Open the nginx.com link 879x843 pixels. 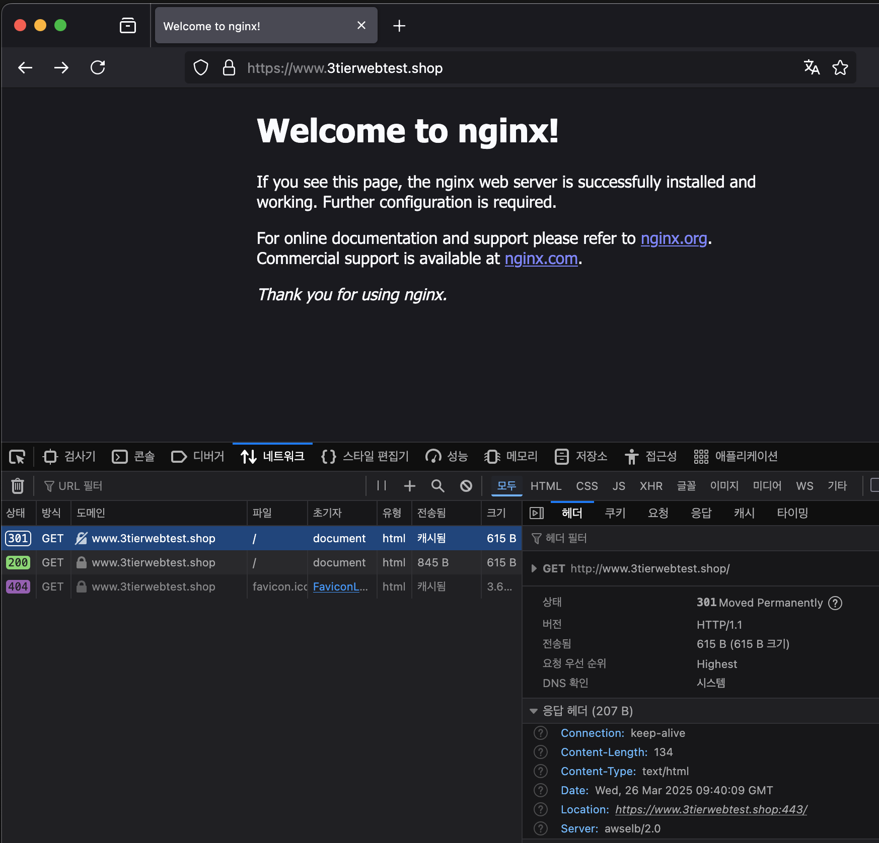[x=541, y=259]
